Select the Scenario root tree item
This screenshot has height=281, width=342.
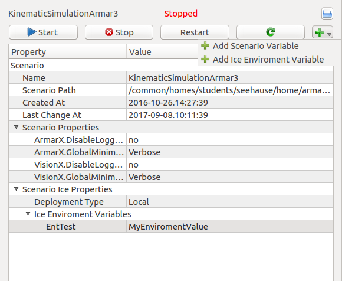[x=27, y=66]
